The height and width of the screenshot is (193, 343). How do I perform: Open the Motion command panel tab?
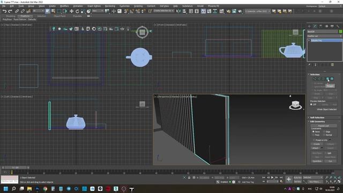pyautogui.click(x=326, y=26)
